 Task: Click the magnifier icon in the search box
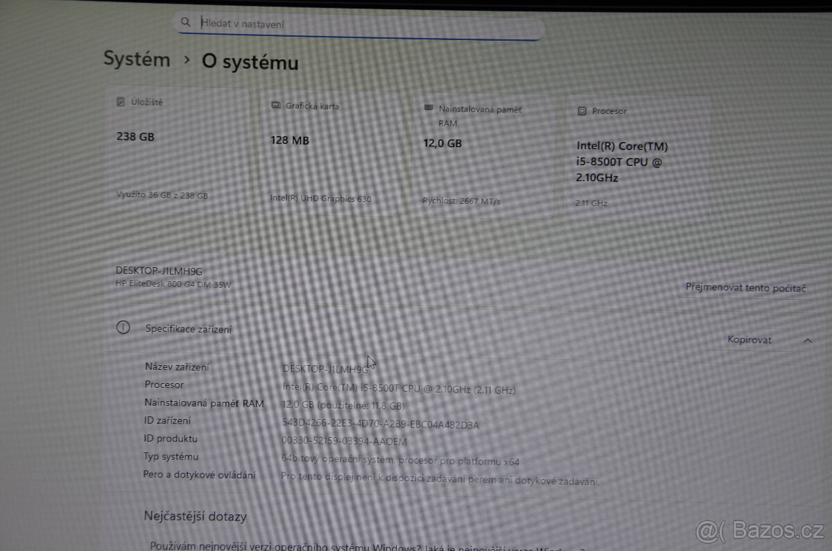(185, 22)
